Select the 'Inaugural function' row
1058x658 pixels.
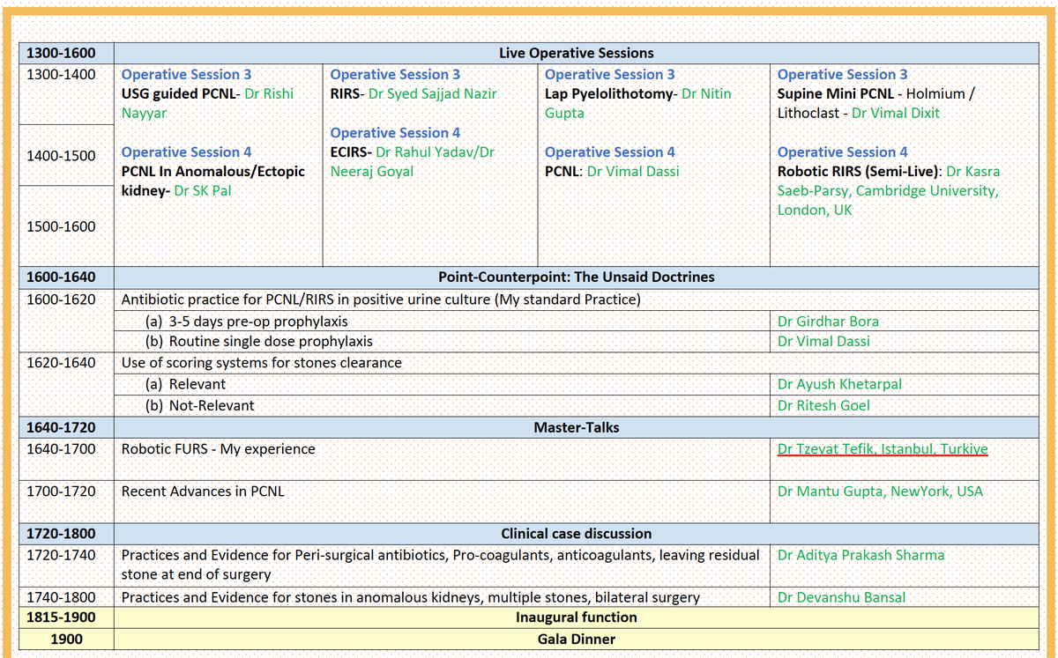coord(577,617)
